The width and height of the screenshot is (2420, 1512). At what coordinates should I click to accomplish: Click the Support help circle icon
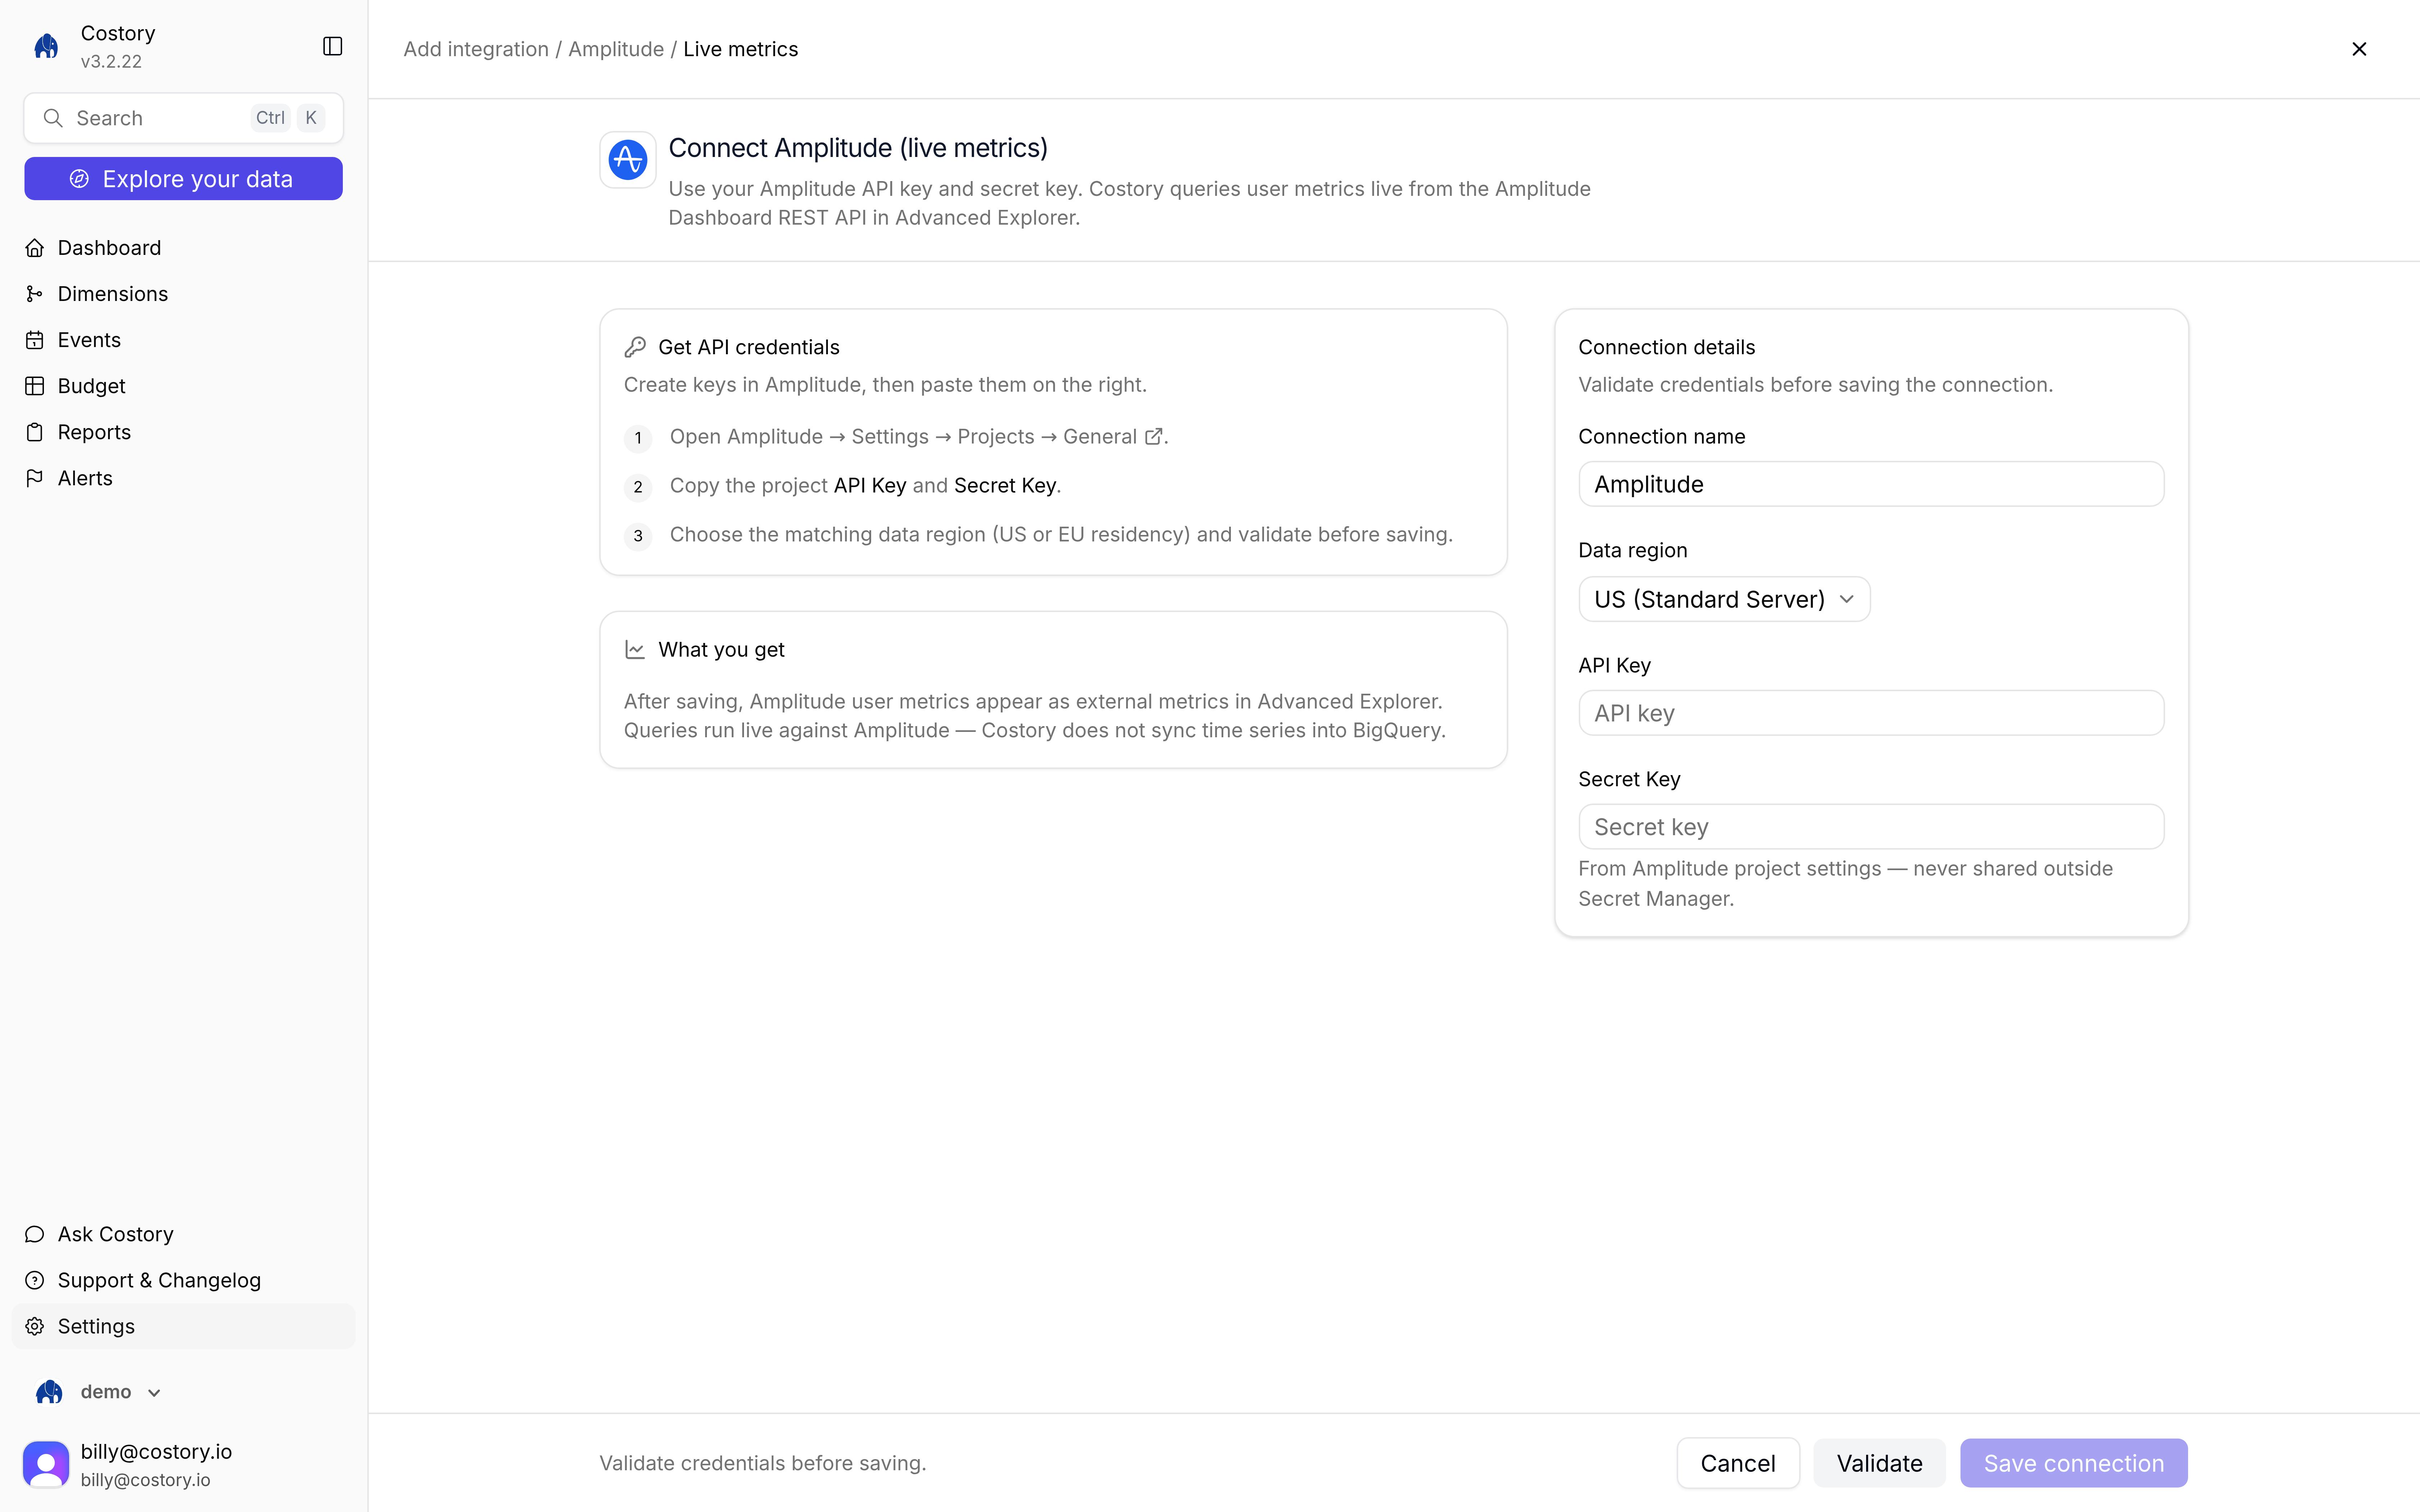point(35,1280)
